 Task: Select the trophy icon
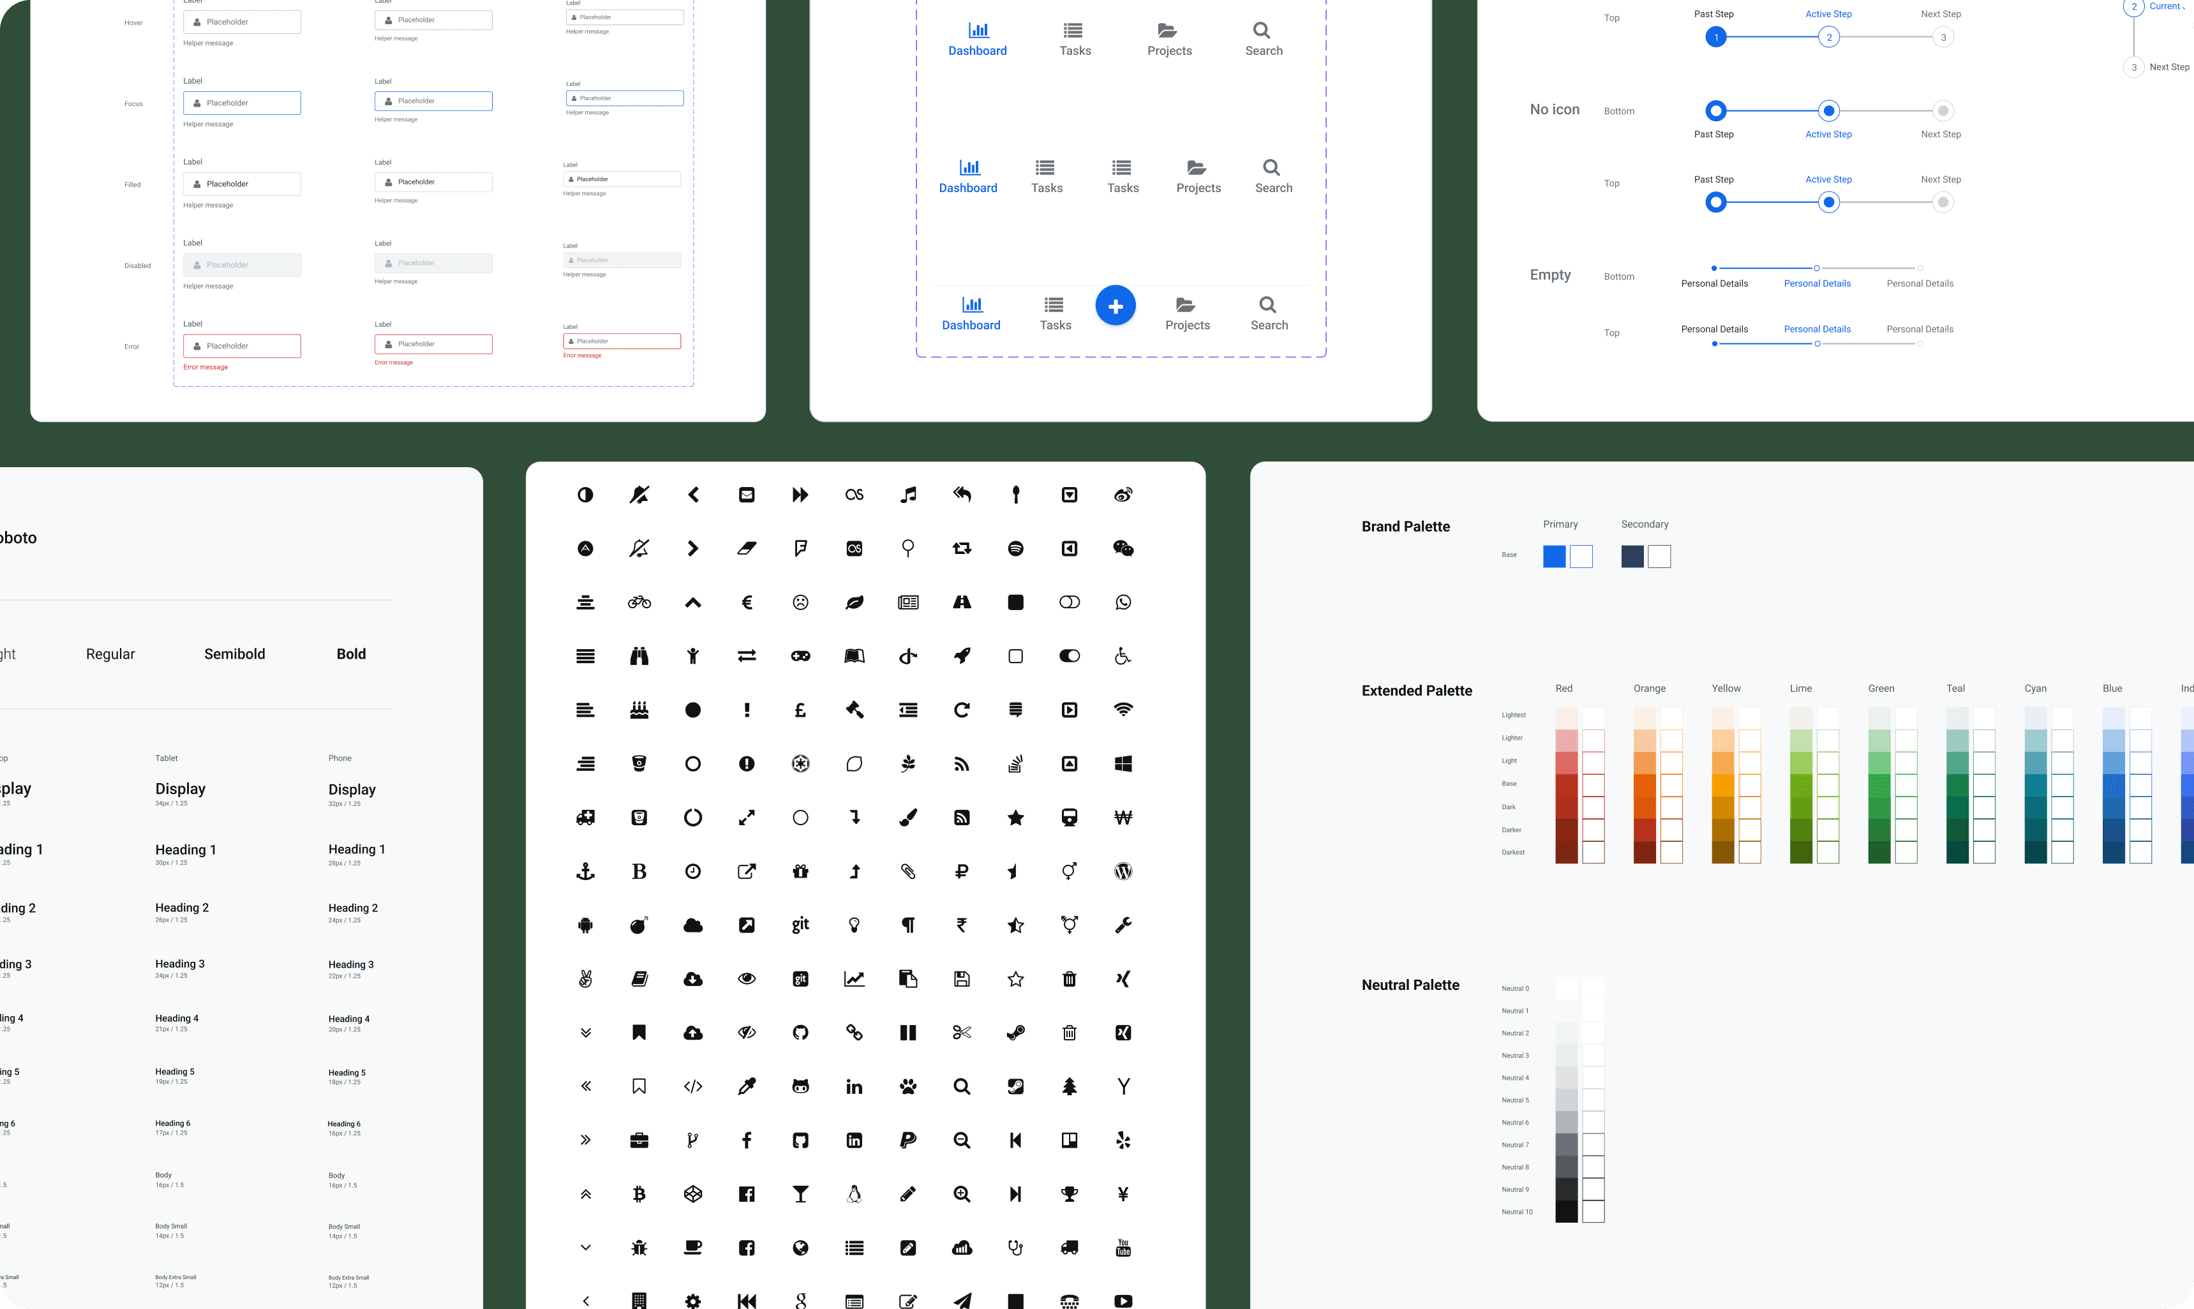click(x=1069, y=1194)
